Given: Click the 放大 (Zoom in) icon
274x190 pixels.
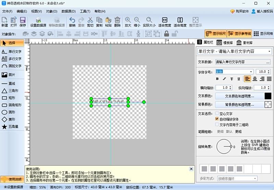Looking at the screenshot, I should point(128,22).
